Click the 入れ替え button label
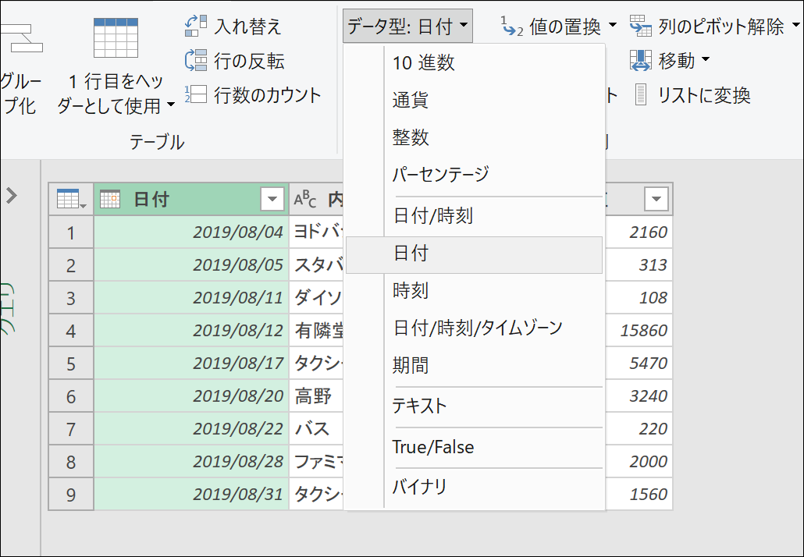Viewport: 804px width, 557px height. tap(247, 26)
